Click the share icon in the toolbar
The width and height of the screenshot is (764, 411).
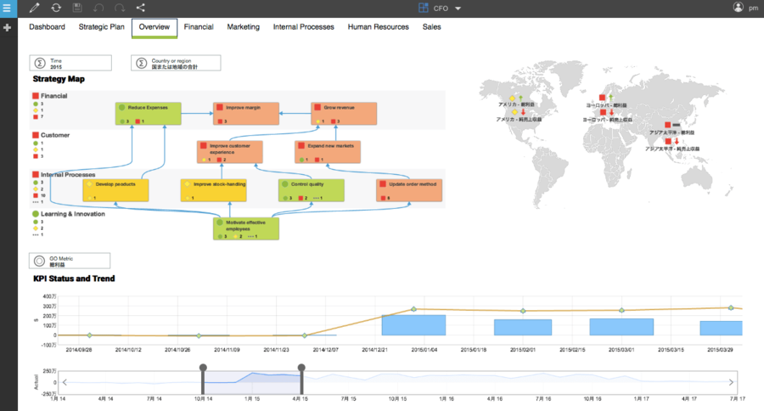[x=141, y=8]
